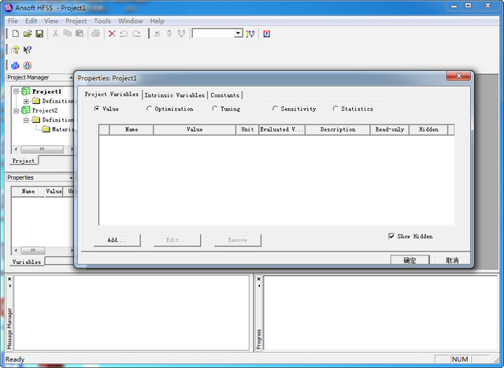This screenshot has height=368, width=504.
Task: Click the Print icon in toolbar
Action: (x=95, y=33)
